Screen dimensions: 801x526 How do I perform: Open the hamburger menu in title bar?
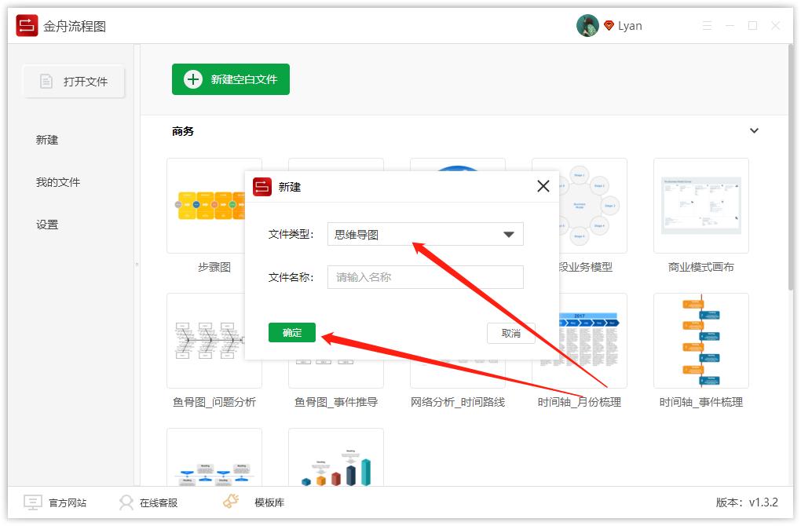(x=706, y=24)
